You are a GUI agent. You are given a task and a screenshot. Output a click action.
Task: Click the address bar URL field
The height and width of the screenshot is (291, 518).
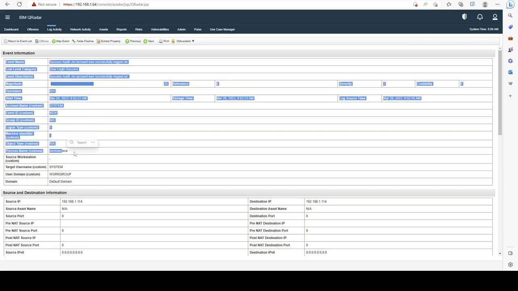click(106, 4)
